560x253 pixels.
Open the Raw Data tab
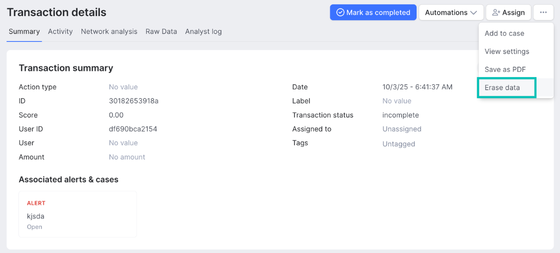tap(161, 32)
